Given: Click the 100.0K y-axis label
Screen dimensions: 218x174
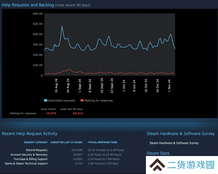Looking at the screenshot, I should tap(38, 65).
